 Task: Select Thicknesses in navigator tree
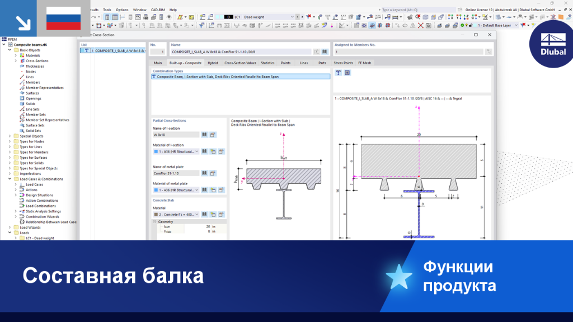[35, 67]
